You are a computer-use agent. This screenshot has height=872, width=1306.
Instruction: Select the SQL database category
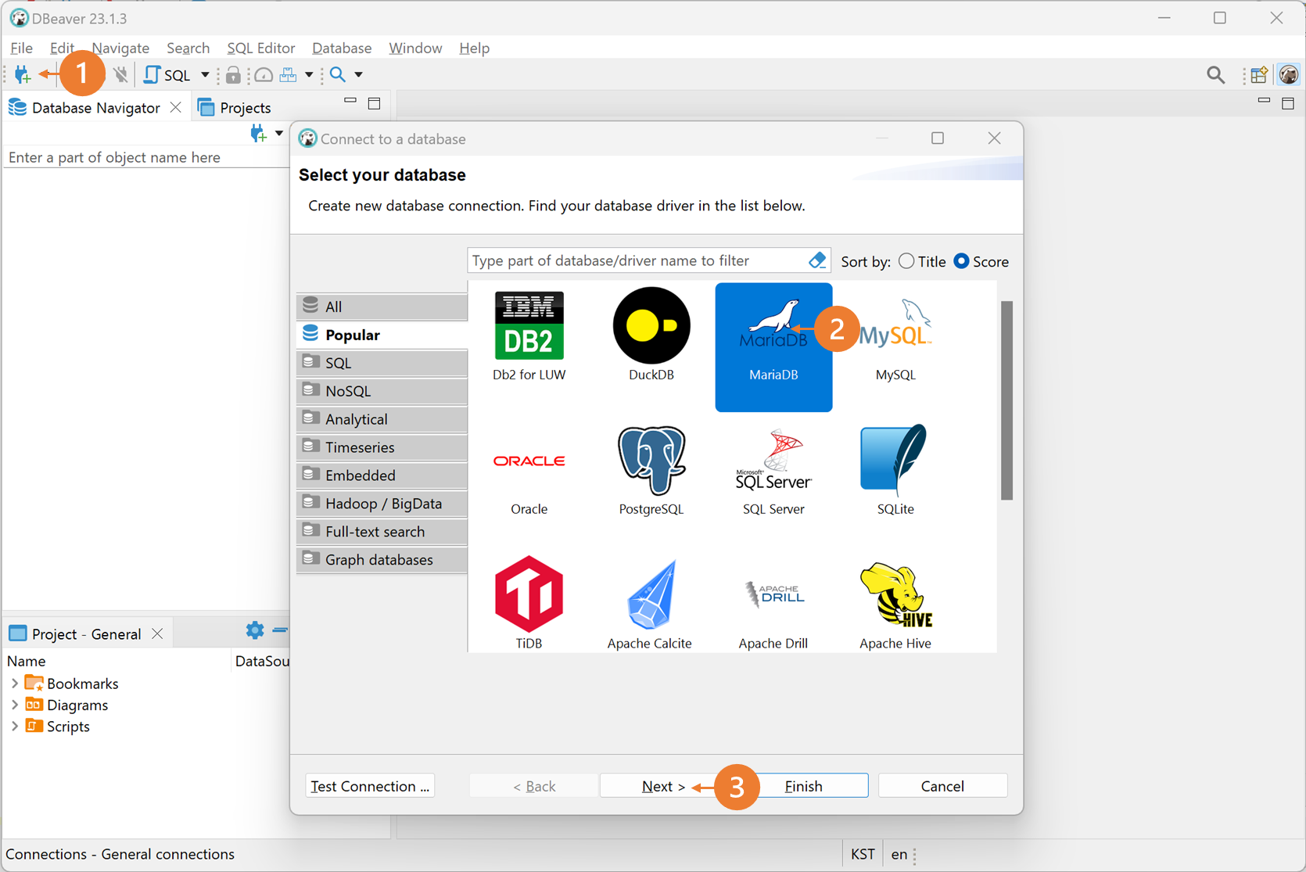pyautogui.click(x=382, y=363)
